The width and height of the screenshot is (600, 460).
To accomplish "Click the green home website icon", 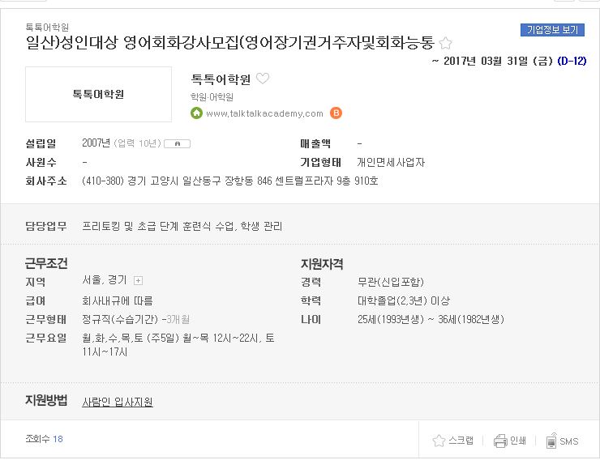I will click(196, 113).
